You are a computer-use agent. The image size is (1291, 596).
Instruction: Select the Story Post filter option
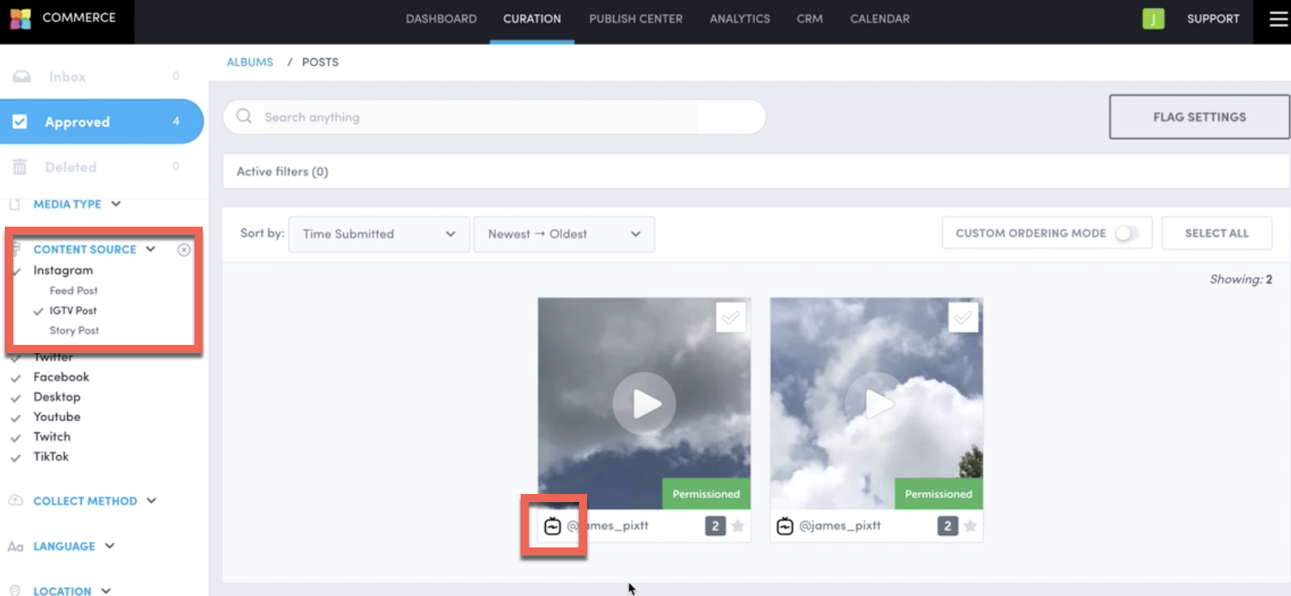(x=74, y=330)
